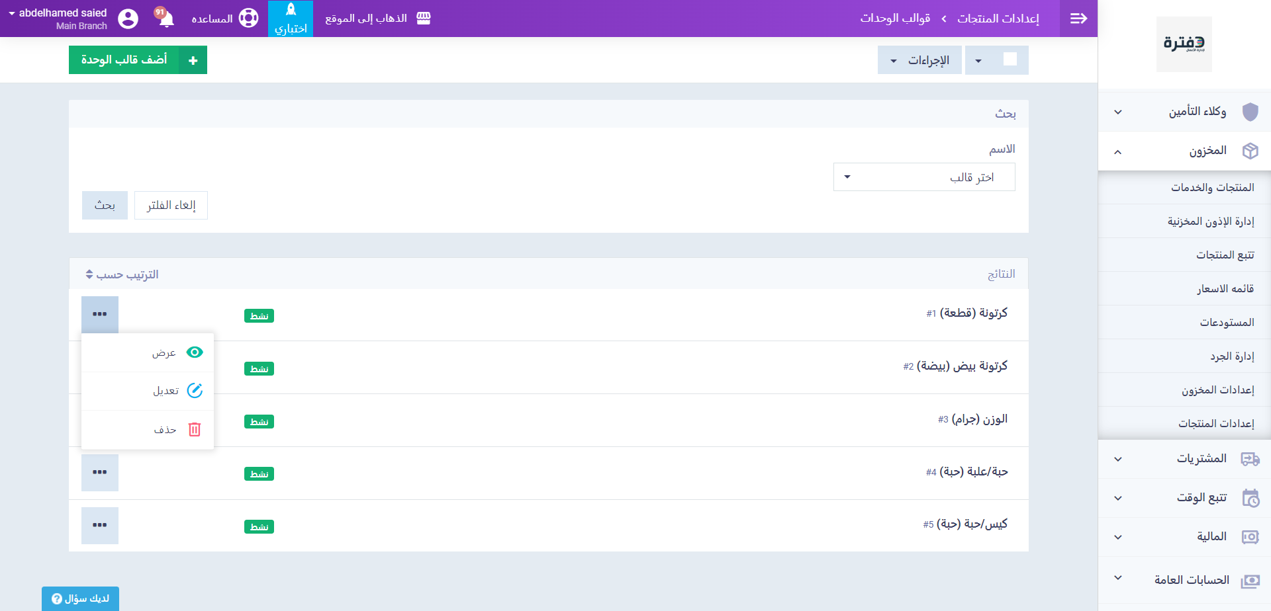Click the نشط badge on كرتونة (قطعة) row

[259, 316]
